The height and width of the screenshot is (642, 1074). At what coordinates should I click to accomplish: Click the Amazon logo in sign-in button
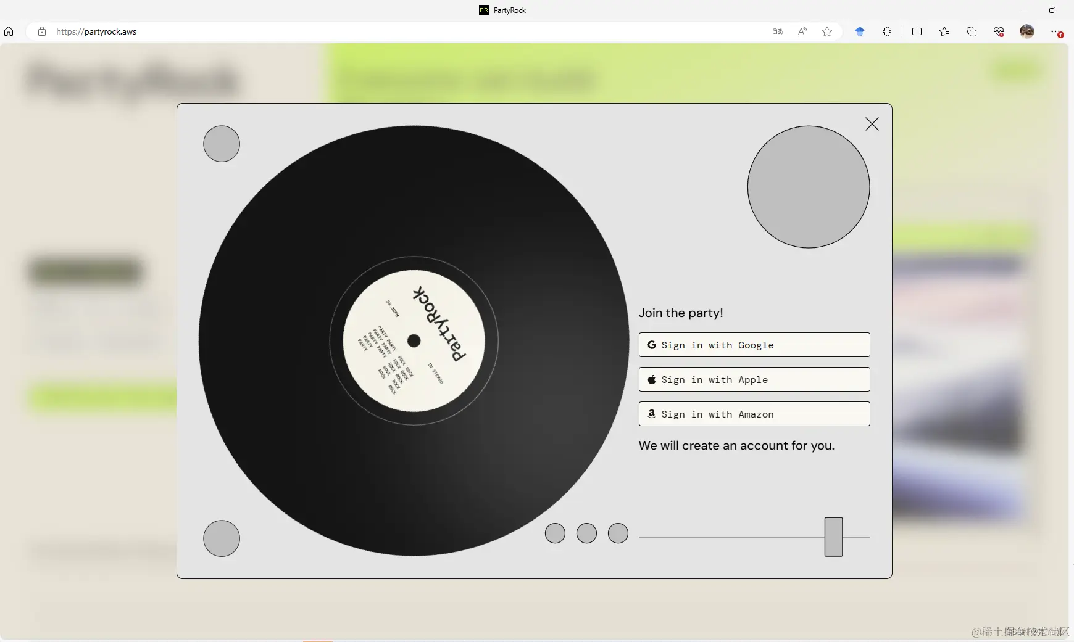[652, 414]
